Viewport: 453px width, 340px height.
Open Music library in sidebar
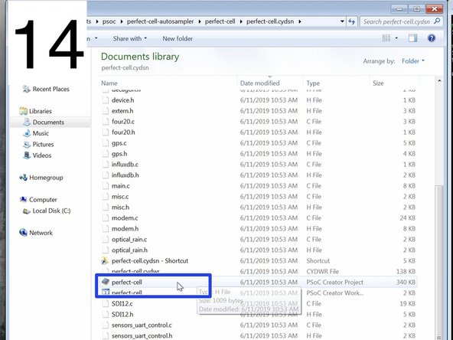36,133
